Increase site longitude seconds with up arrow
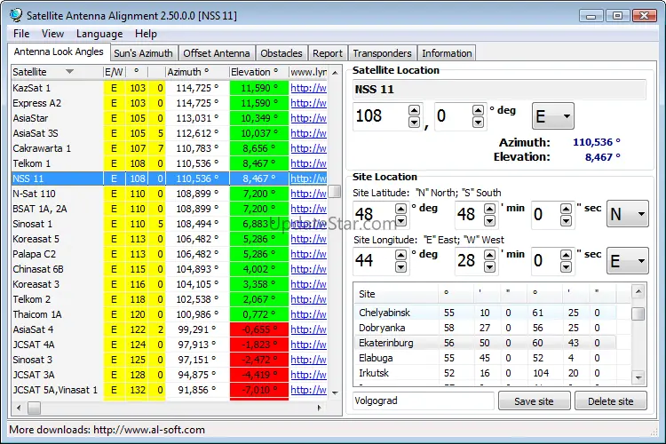This screenshot has width=666, height=444. coord(565,255)
